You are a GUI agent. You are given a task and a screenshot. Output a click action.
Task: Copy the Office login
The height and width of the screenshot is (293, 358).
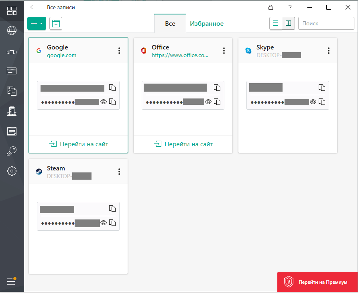(217, 88)
